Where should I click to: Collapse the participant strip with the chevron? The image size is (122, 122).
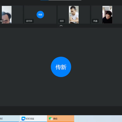point(61,26)
